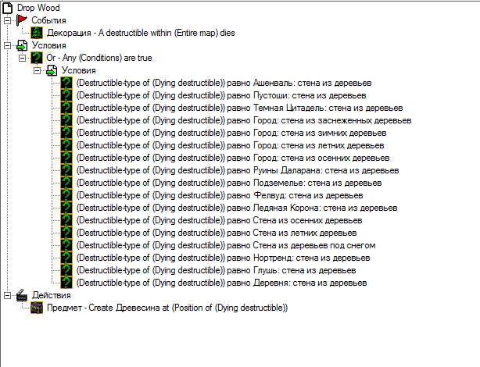Select the Действия label

(51, 295)
